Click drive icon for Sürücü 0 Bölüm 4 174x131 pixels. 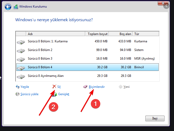pyautogui.click(x=21, y=68)
